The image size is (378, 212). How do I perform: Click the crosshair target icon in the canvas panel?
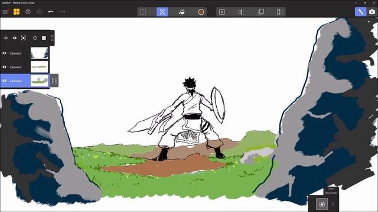35,38
